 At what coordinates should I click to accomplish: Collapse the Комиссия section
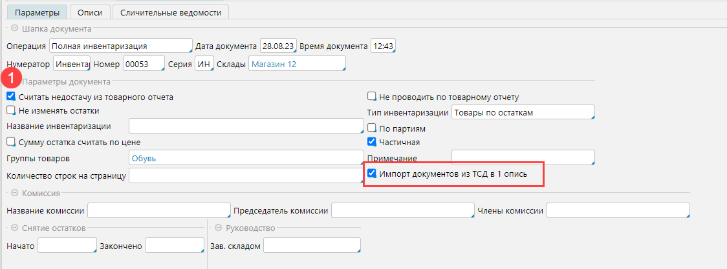coord(14,192)
